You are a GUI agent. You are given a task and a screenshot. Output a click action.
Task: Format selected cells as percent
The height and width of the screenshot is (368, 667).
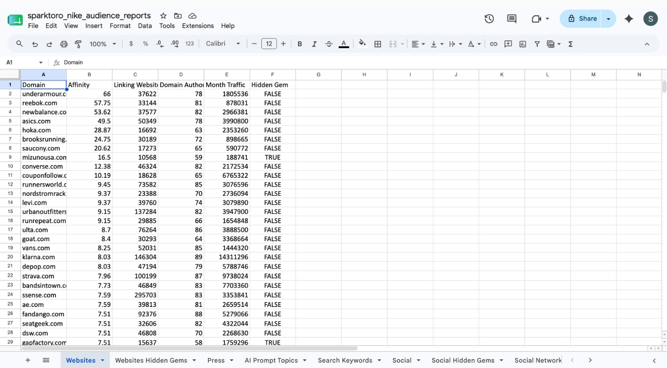[145, 44]
